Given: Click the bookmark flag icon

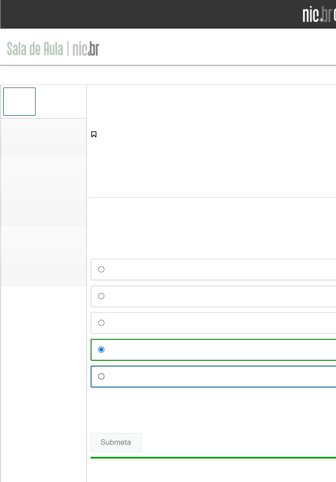Looking at the screenshot, I should pos(94,134).
